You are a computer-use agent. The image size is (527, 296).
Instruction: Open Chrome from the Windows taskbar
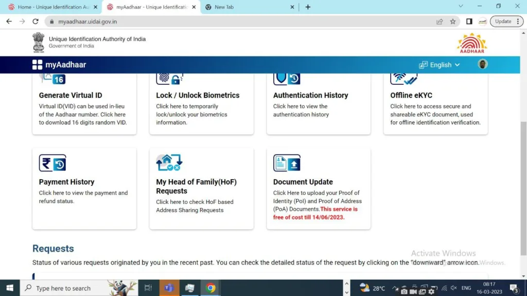coord(210,288)
